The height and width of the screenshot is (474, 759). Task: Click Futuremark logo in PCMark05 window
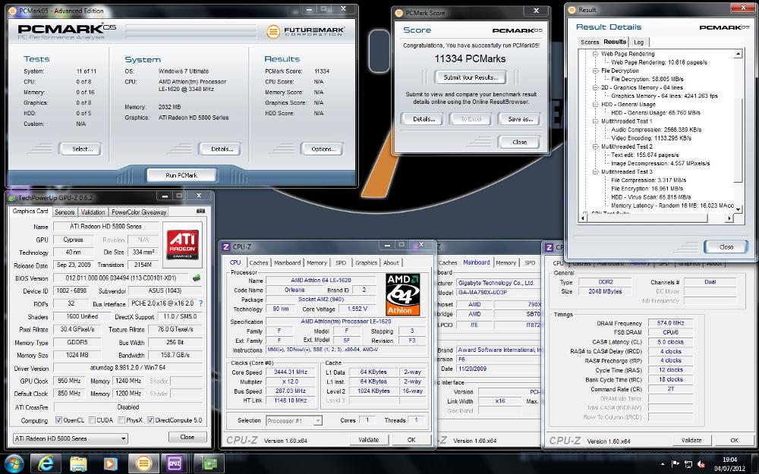[x=305, y=31]
